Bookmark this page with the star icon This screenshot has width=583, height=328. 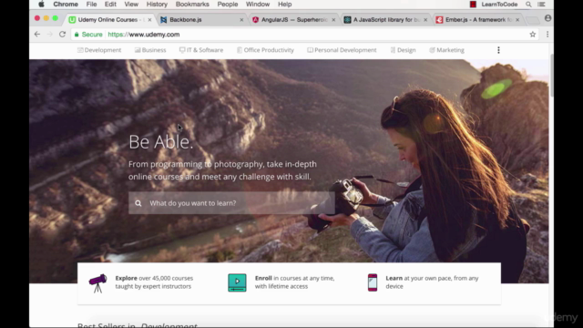click(532, 35)
